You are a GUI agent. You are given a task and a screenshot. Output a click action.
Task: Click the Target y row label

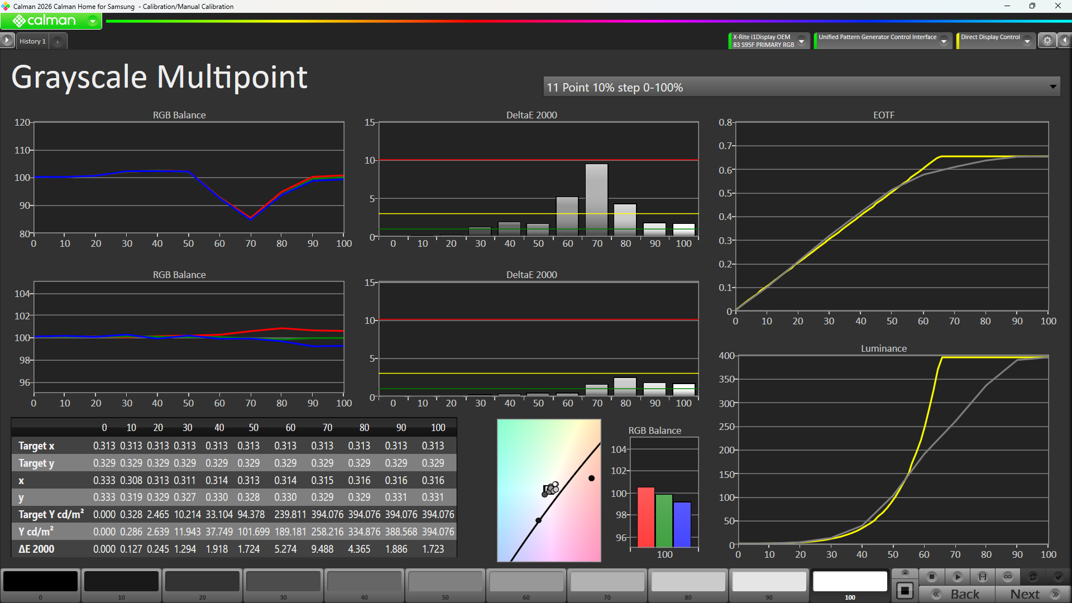(36, 463)
